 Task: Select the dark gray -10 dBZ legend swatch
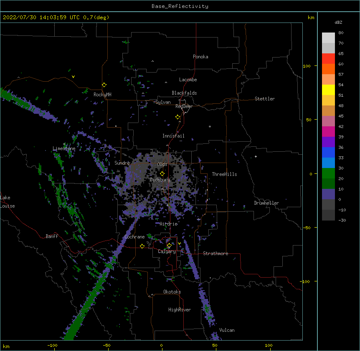(x=328, y=215)
